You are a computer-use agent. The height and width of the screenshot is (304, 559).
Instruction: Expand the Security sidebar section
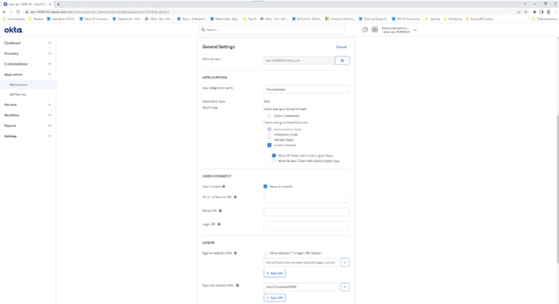(28, 105)
